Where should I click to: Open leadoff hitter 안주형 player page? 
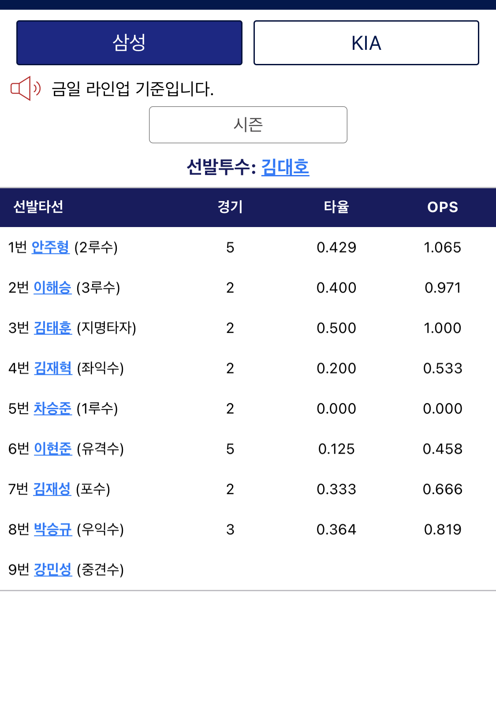coord(51,247)
